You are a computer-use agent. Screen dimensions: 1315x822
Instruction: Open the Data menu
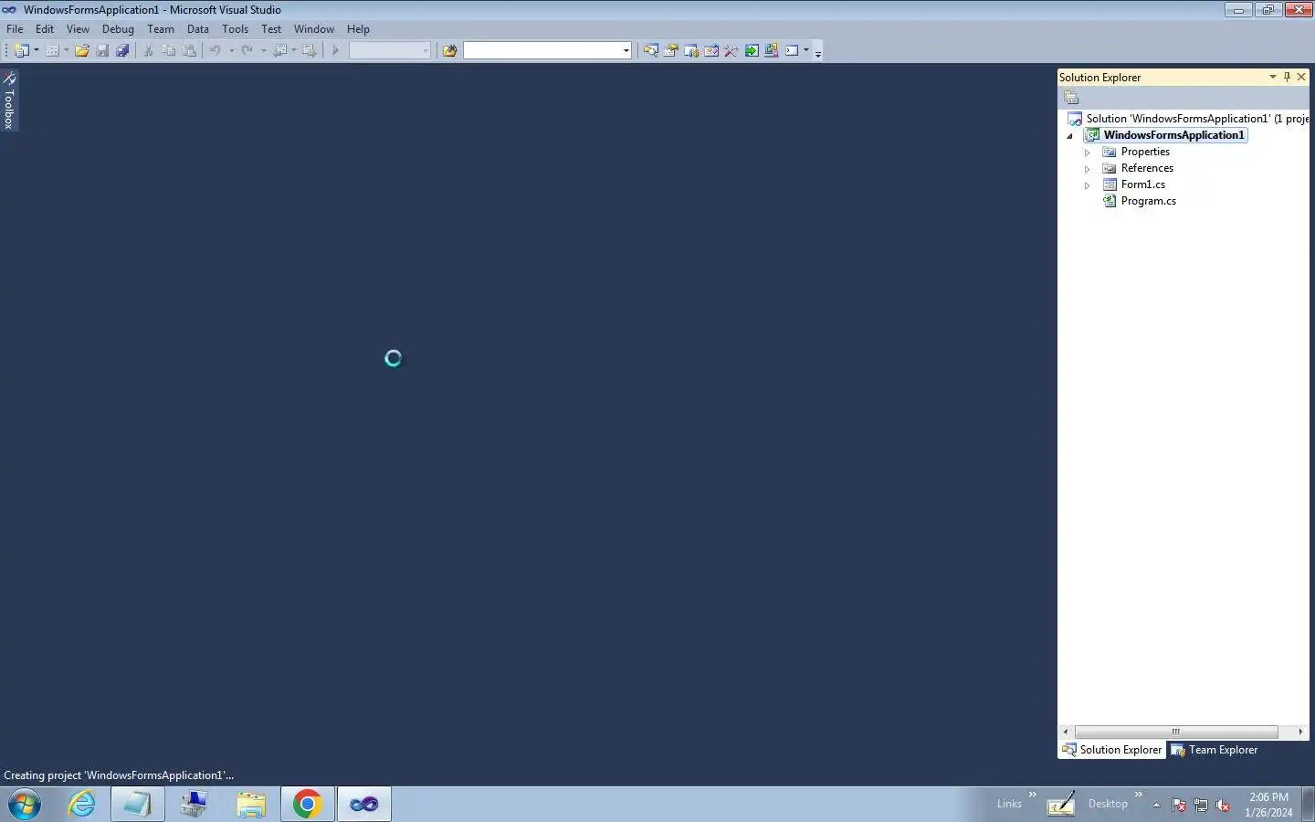coord(198,29)
